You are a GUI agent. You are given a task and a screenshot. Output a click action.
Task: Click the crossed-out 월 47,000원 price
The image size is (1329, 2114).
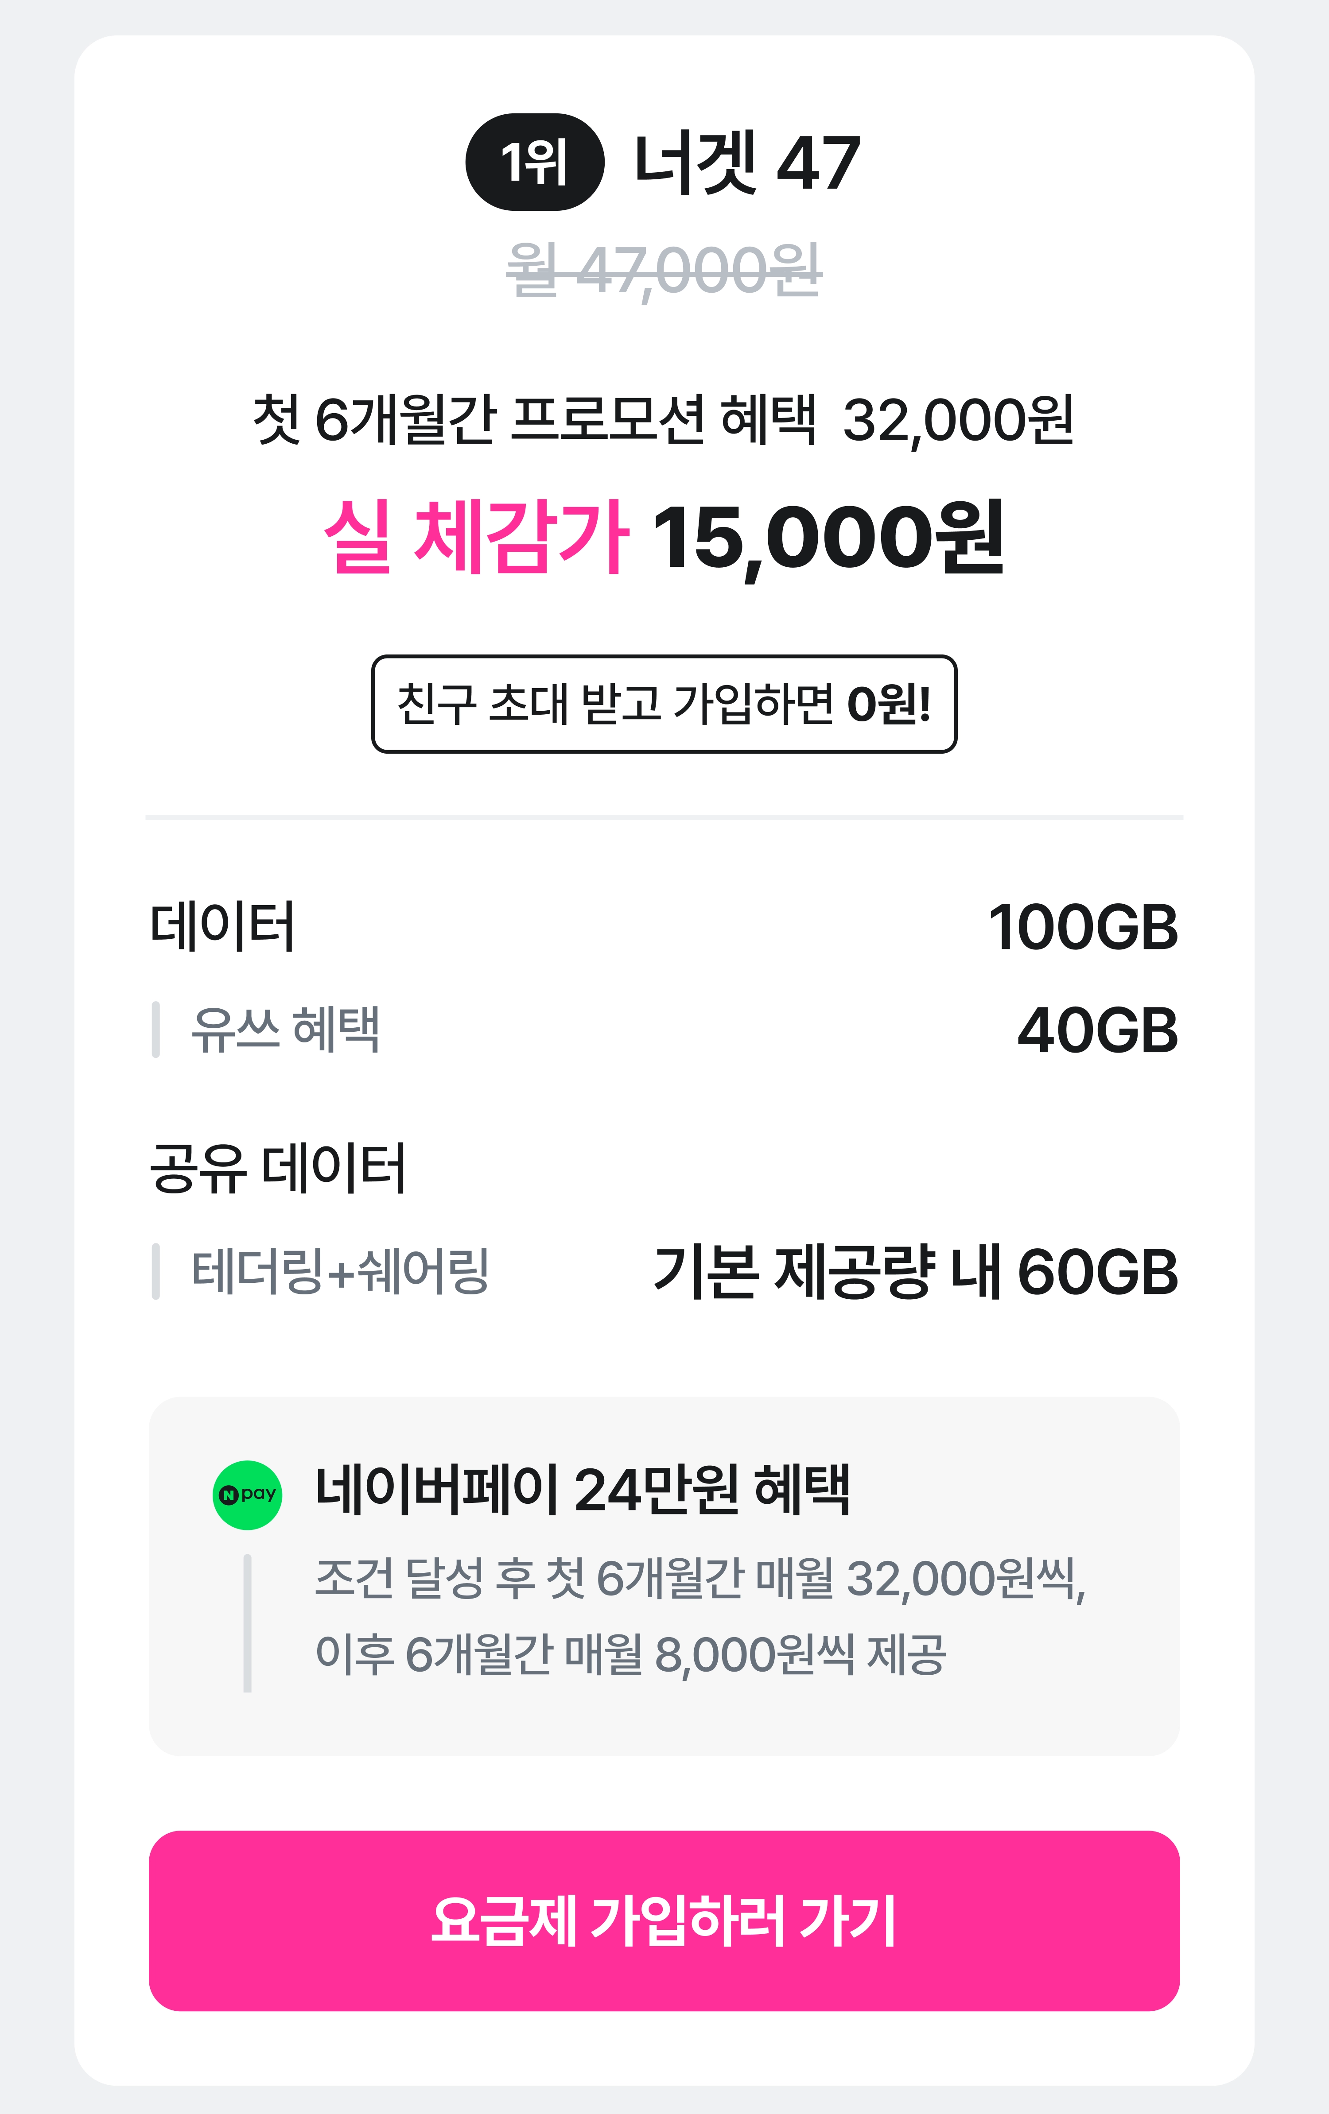[x=664, y=269]
